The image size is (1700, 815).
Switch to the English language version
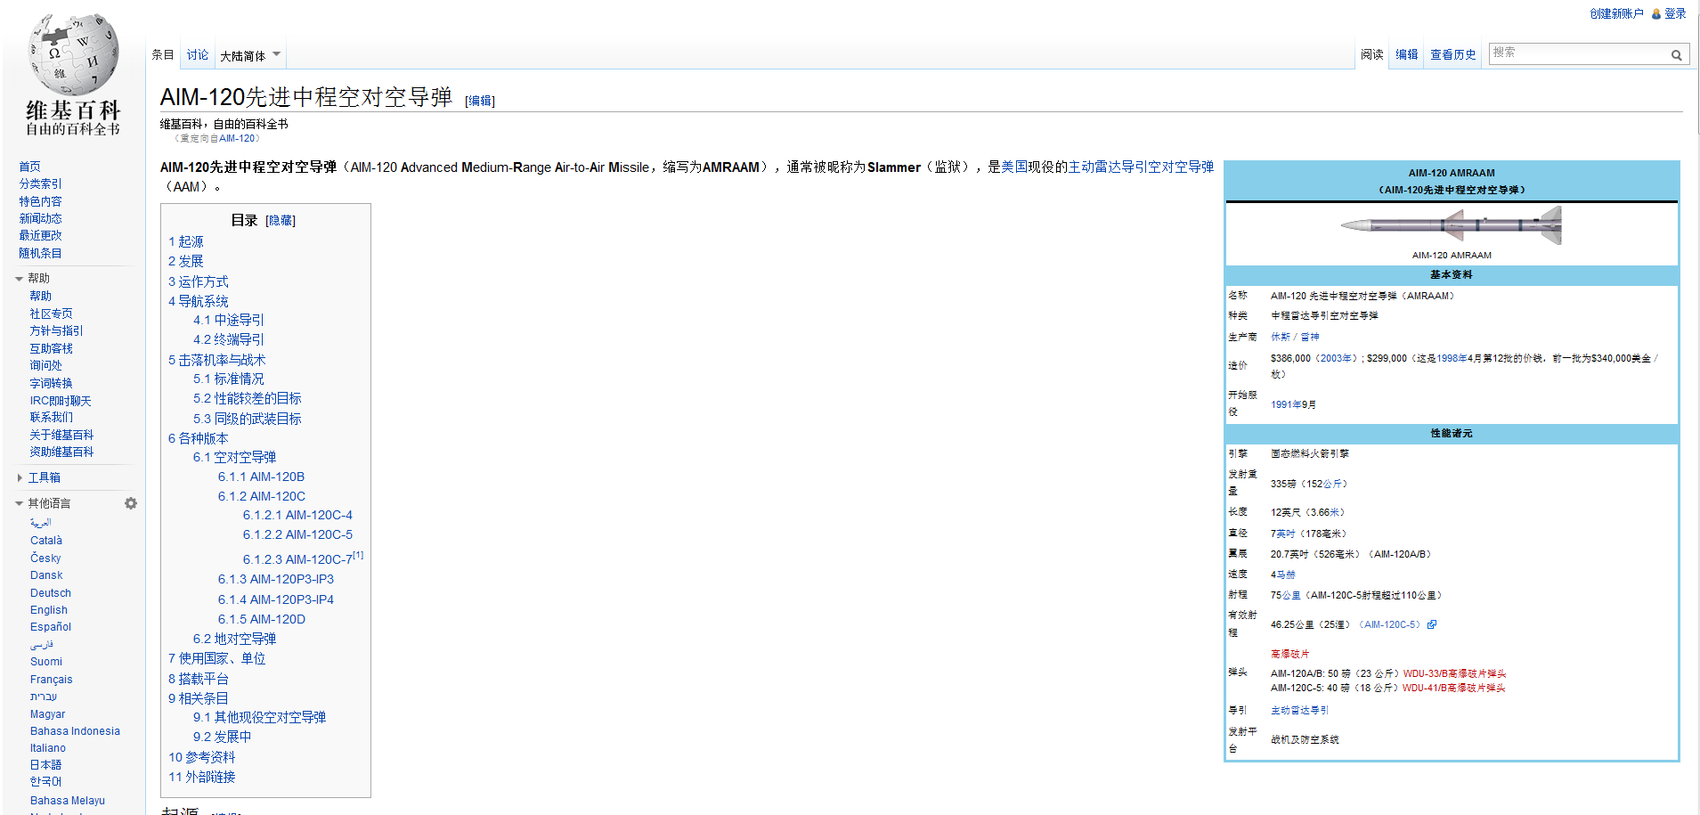click(x=49, y=610)
